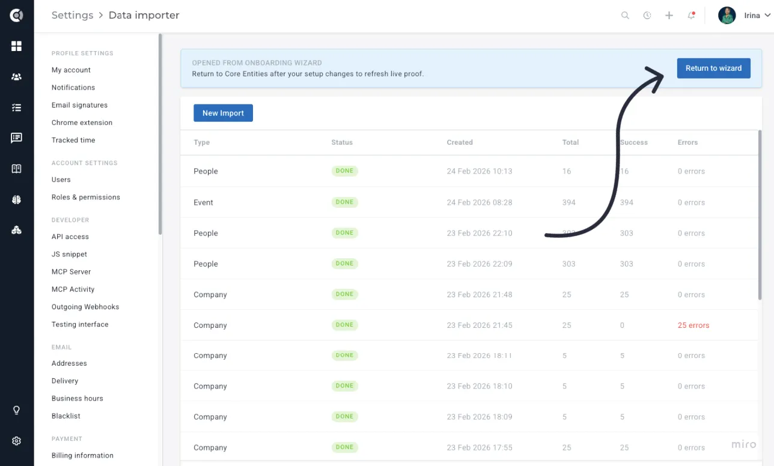Open Billing information page
Image resolution: width=774 pixels, height=466 pixels.
(x=82, y=455)
